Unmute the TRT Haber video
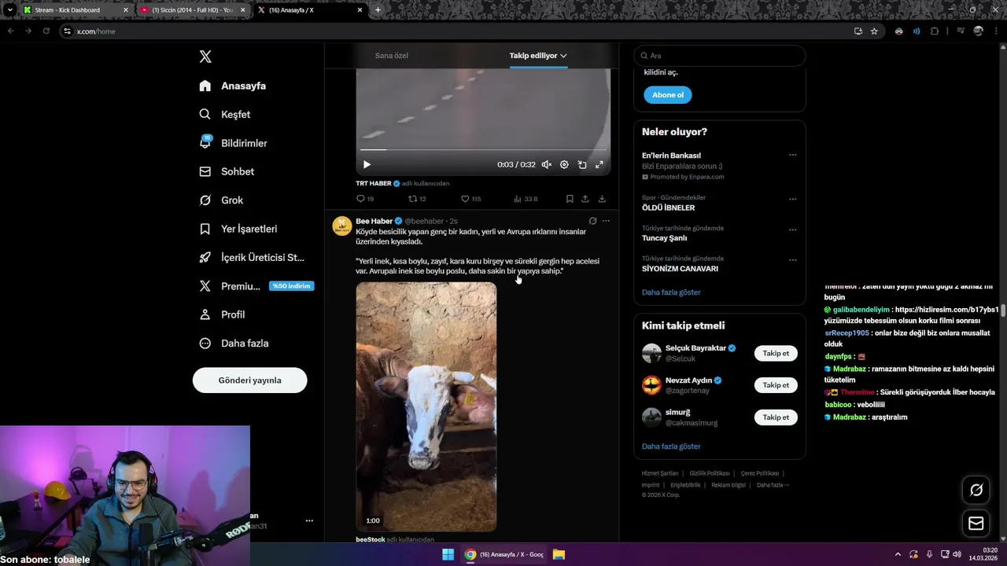 (547, 164)
